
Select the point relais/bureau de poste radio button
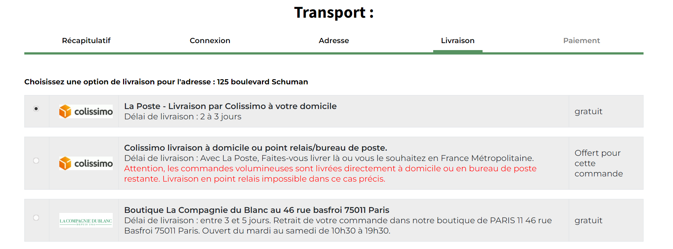coord(36,161)
